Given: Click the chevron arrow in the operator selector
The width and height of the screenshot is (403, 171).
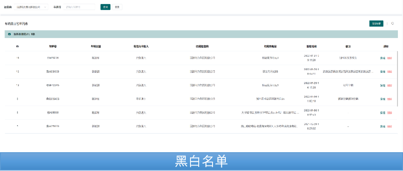Looking at the screenshot, I should tap(45, 7).
